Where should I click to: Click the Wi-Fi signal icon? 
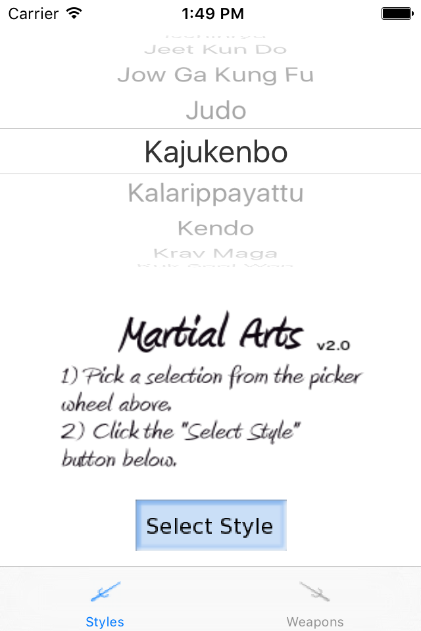click(75, 13)
